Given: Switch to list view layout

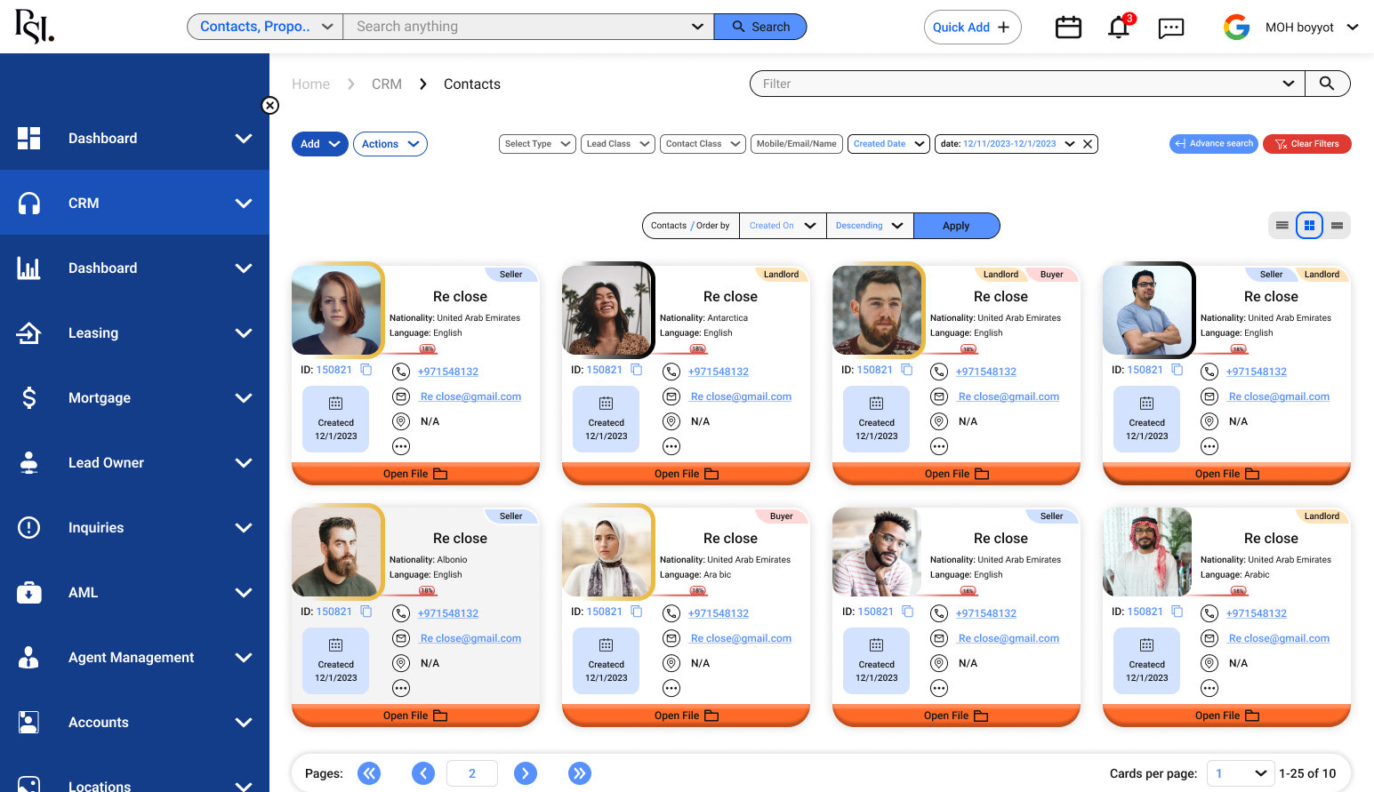Looking at the screenshot, I should click(x=1282, y=226).
